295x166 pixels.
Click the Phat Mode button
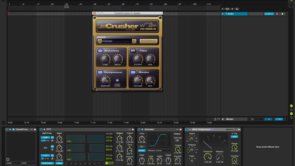click(x=117, y=80)
